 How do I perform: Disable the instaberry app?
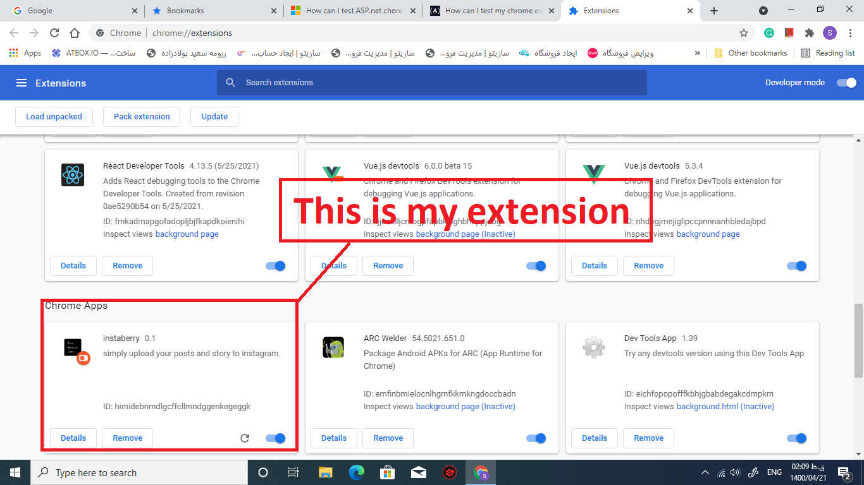coord(276,438)
